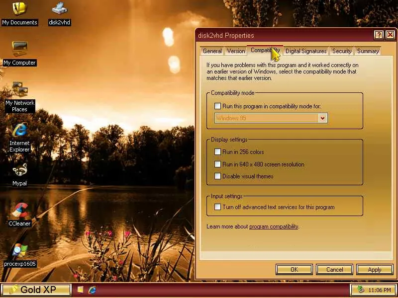This screenshot has height=298, width=398.
Task: Click the 11:06 PM taskbar clock
Action: point(379,290)
